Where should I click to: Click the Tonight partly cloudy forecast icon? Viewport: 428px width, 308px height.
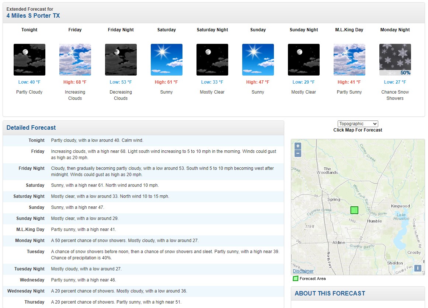(29, 60)
